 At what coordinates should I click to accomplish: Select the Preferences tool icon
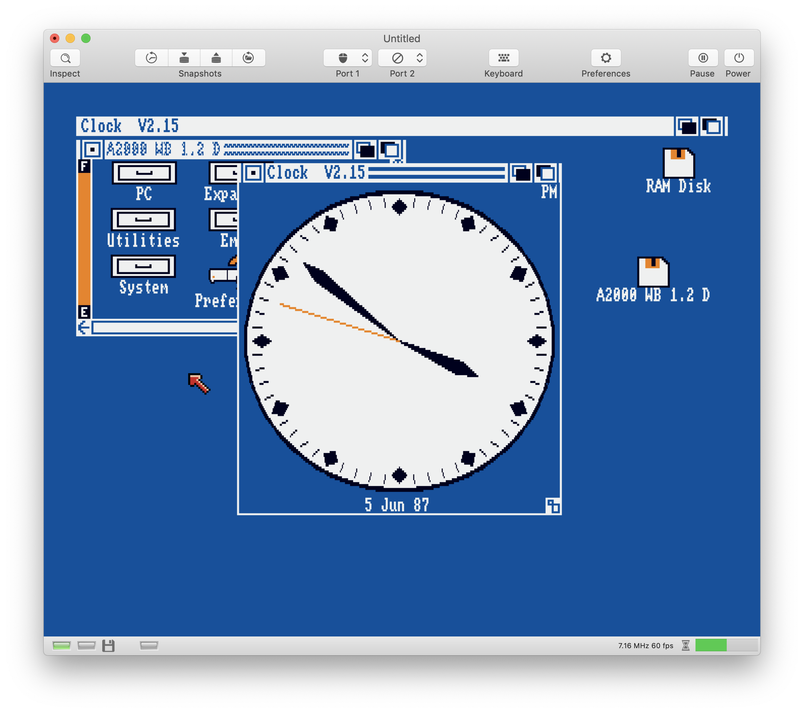[x=223, y=269]
